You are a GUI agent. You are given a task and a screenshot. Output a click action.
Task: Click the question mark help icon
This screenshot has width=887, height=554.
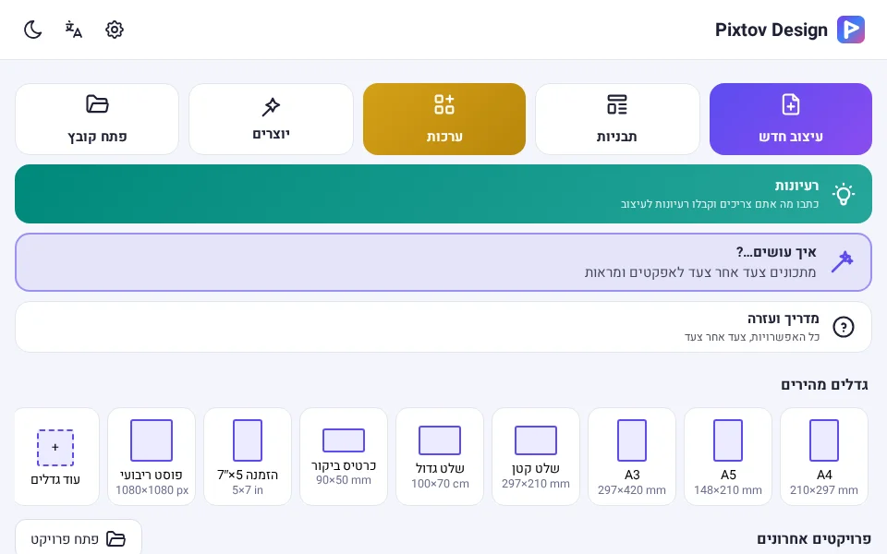(843, 327)
